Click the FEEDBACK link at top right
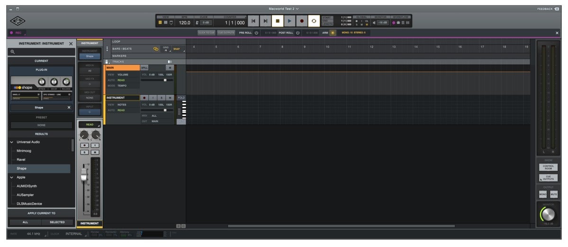Image resolution: width=568 pixels, height=247 pixels. pos(548,9)
